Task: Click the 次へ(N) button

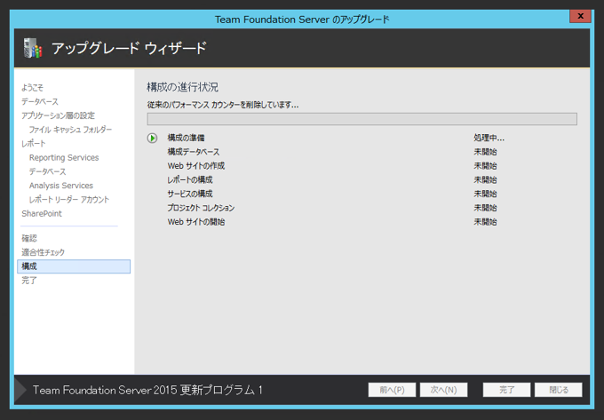Action: [443, 390]
